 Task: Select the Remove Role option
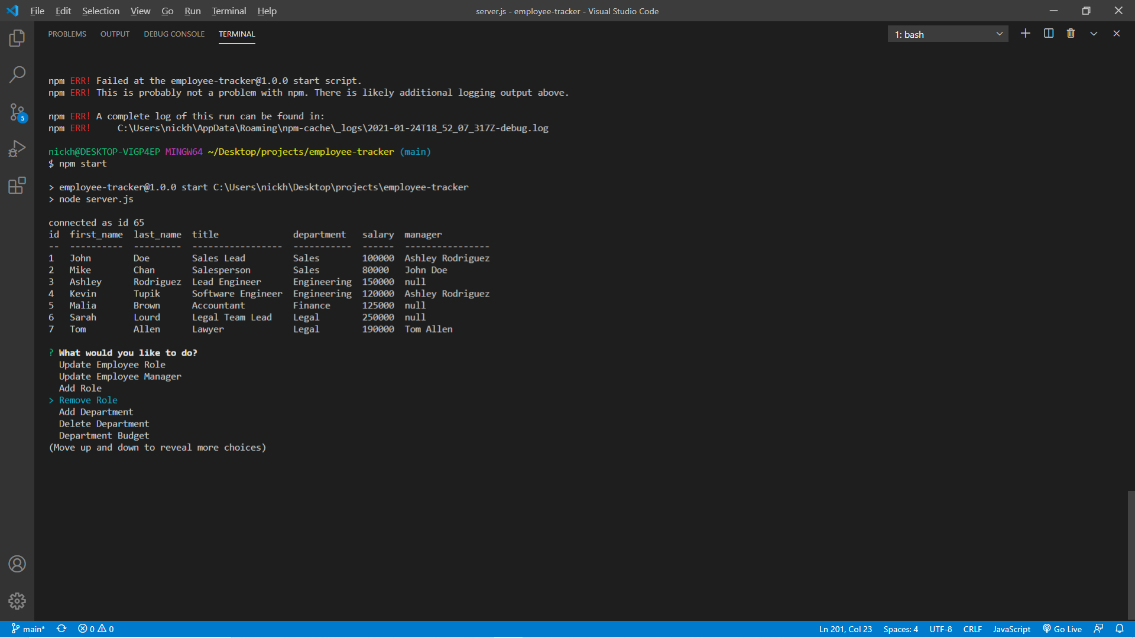tap(87, 400)
